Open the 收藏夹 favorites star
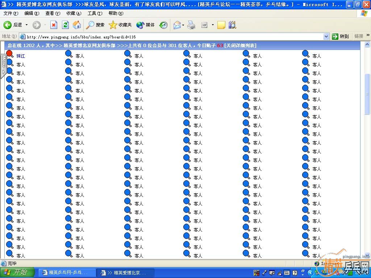The image size is (371, 278). coord(120,25)
